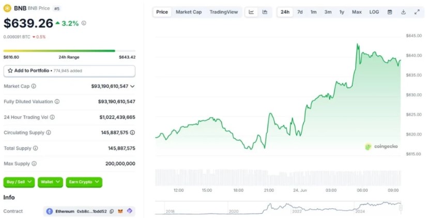The width and height of the screenshot is (429, 218).
Task: Select the Market Cap chart tab
Action: [189, 12]
